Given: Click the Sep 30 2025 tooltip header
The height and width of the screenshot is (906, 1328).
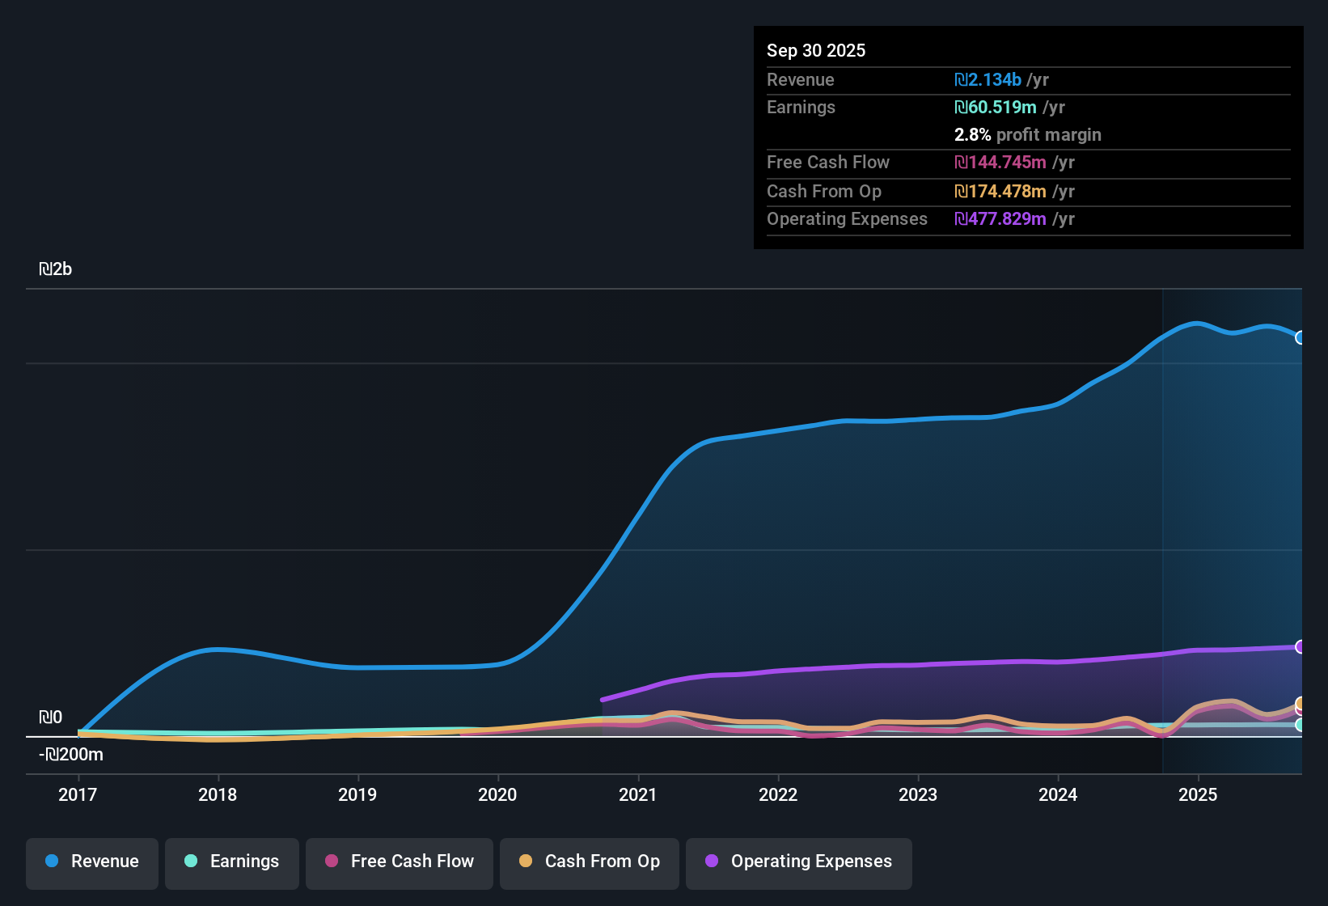Looking at the screenshot, I should pyautogui.click(x=816, y=50).
